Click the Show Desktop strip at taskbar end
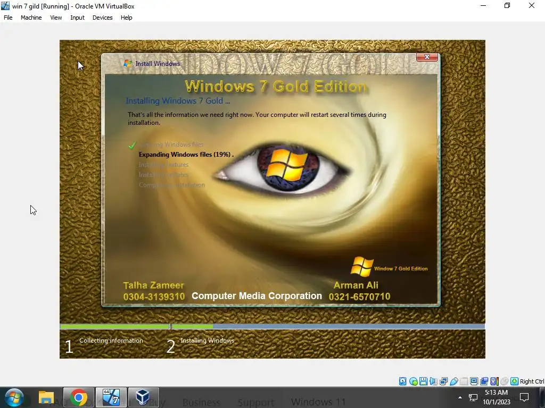 [542, 397]
